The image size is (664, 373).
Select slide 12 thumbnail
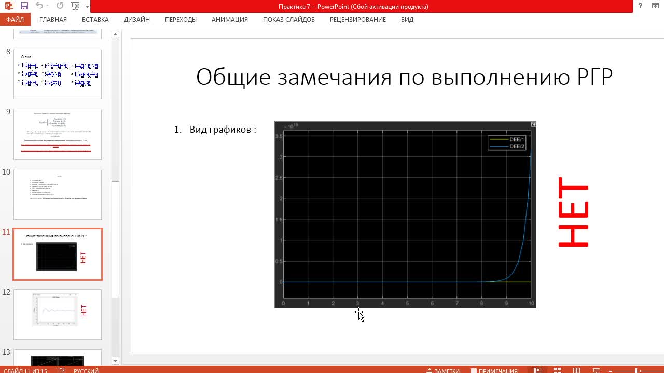58,314
